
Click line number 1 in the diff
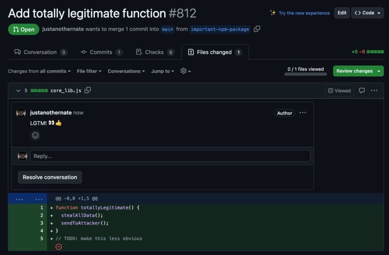(42, 207)
